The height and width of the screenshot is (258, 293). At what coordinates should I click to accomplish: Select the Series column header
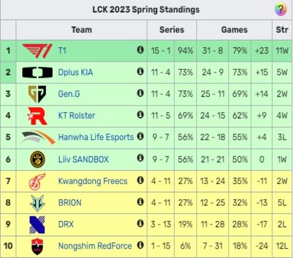[x=172, y=30]
